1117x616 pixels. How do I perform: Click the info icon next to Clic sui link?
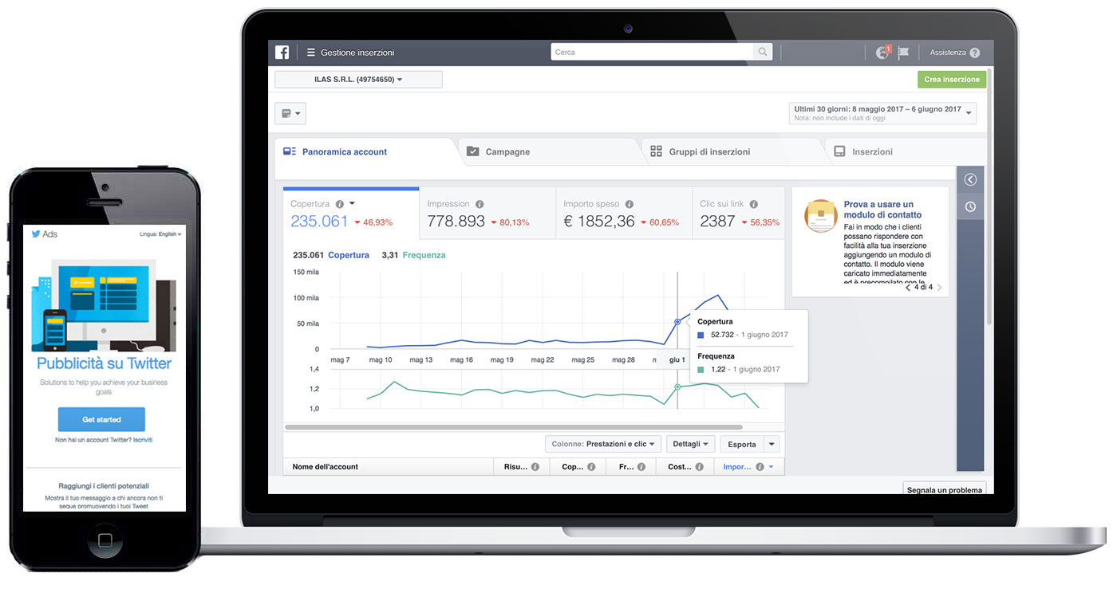(x=754, y=204)
